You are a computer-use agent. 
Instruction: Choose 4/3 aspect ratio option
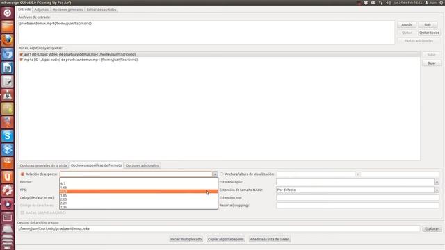[x=138, y=183]
